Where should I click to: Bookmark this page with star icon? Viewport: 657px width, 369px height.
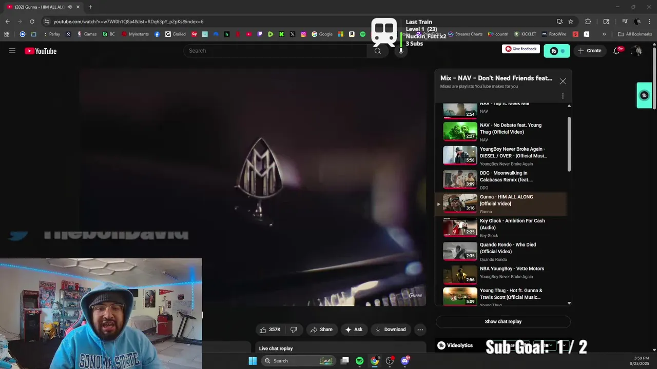(571, 22)
